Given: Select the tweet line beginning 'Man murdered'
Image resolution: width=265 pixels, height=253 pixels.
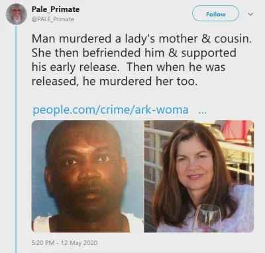Looking at the screenshot, I should click(142, 39).
